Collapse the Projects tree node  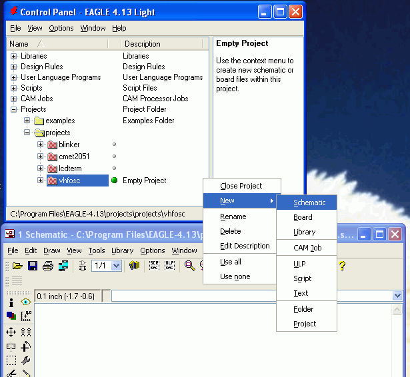(x=13, y=109)
